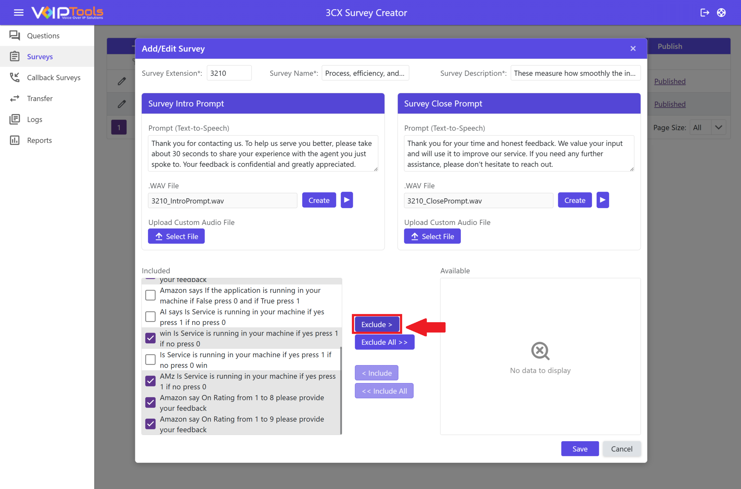Open Callback Surveys page

[47, 77]
